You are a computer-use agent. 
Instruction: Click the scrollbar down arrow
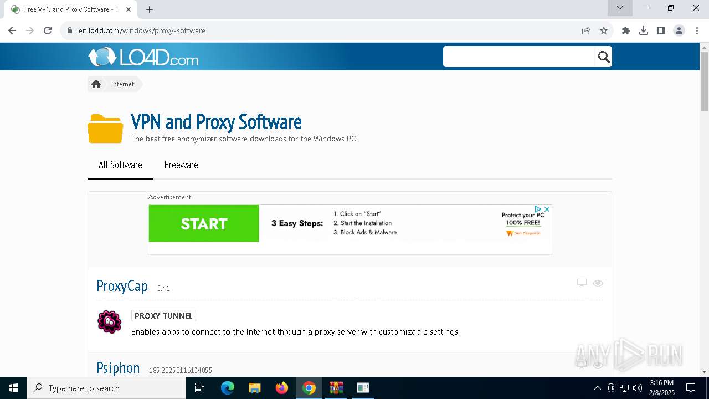coord(704,372)
